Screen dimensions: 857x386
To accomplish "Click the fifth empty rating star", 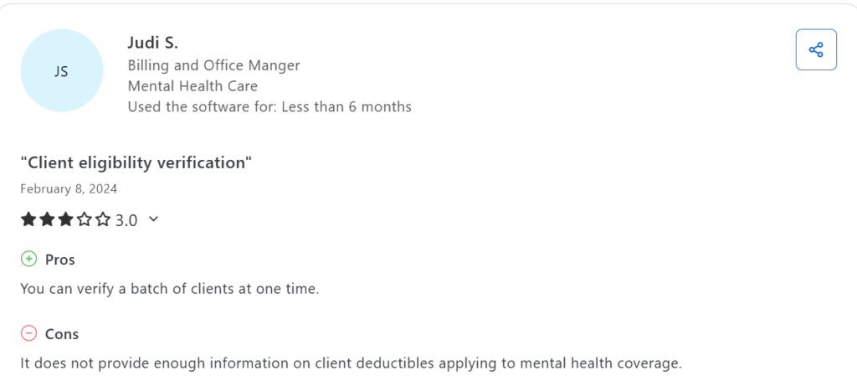I will [x=103, y=220].
